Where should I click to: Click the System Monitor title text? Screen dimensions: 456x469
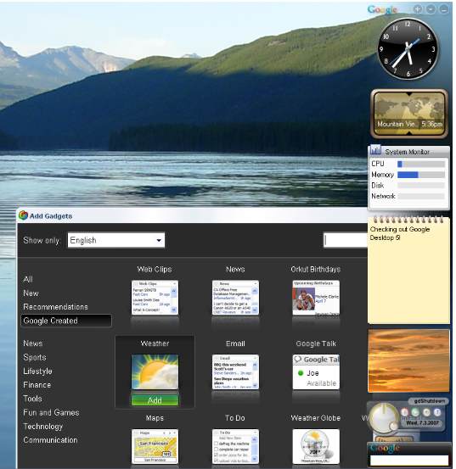point(408,152)
